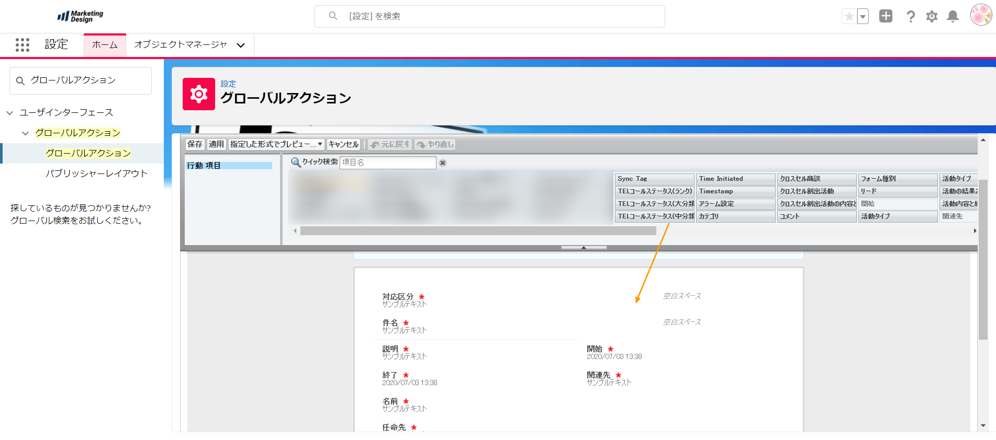Click the 保存 button
Viewport: 996px width, 440px height.
tap(195, 144)
